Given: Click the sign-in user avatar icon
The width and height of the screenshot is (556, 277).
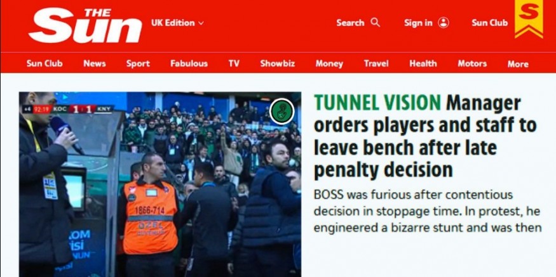Looking at the screenshot, I should pos(444,23).
